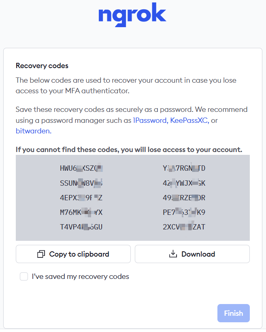Click the "I've saved my recovery codes" label
The width and height of the screenshot is (266, 332).
pos(80,277)
